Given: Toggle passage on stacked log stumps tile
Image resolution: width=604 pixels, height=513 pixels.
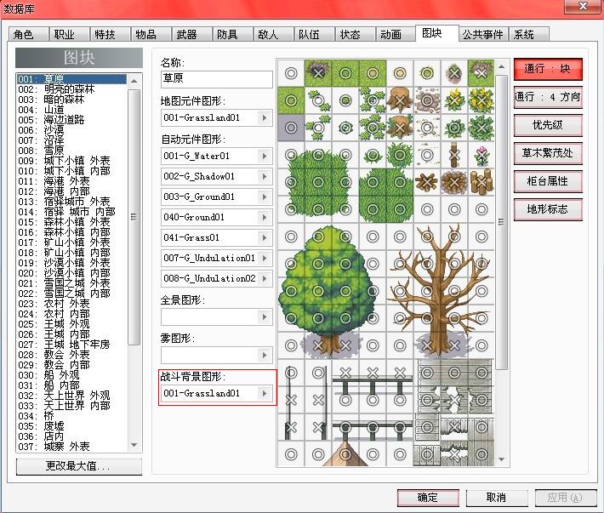Looking at the screenshot, I should pos(481,182).
